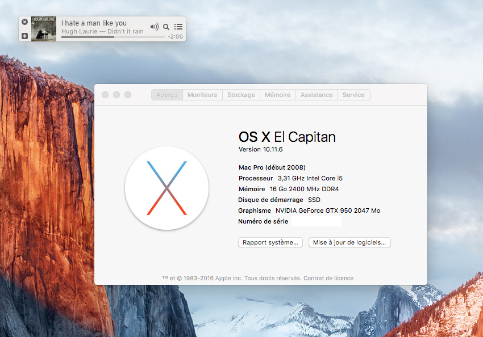The image size is (483, 337).
Task: Toggle mini player size with arrows icon
Action: 24,36
